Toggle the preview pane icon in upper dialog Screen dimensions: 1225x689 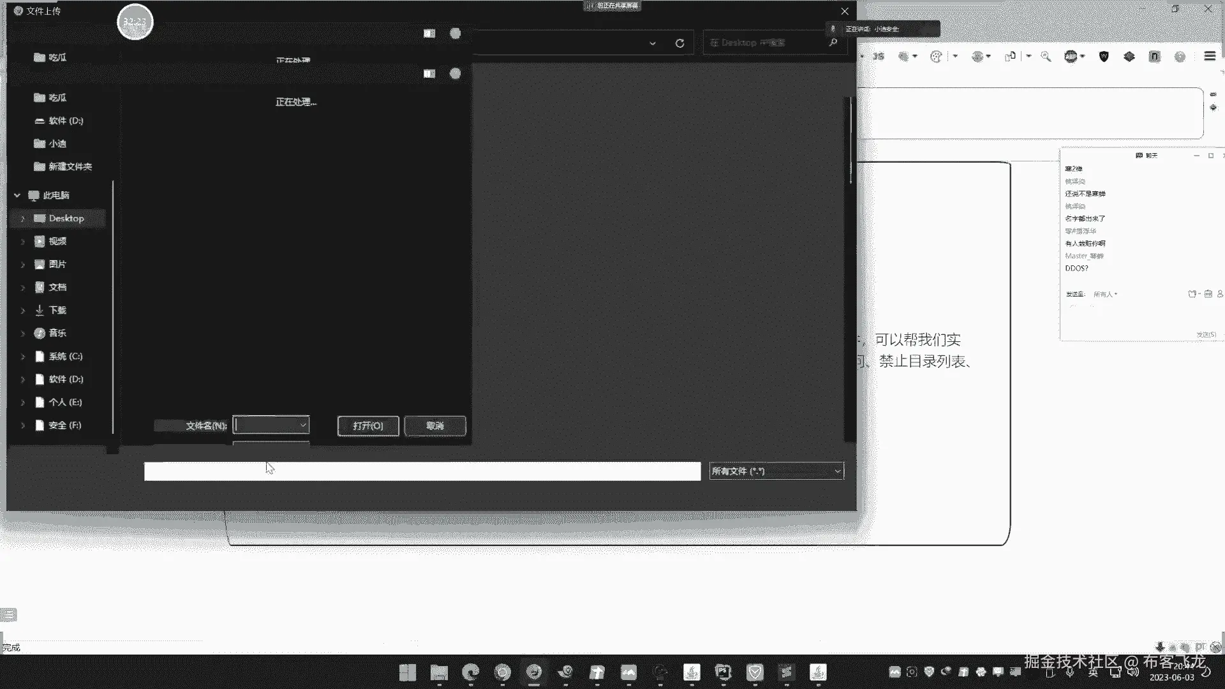(x=429, y=34)
